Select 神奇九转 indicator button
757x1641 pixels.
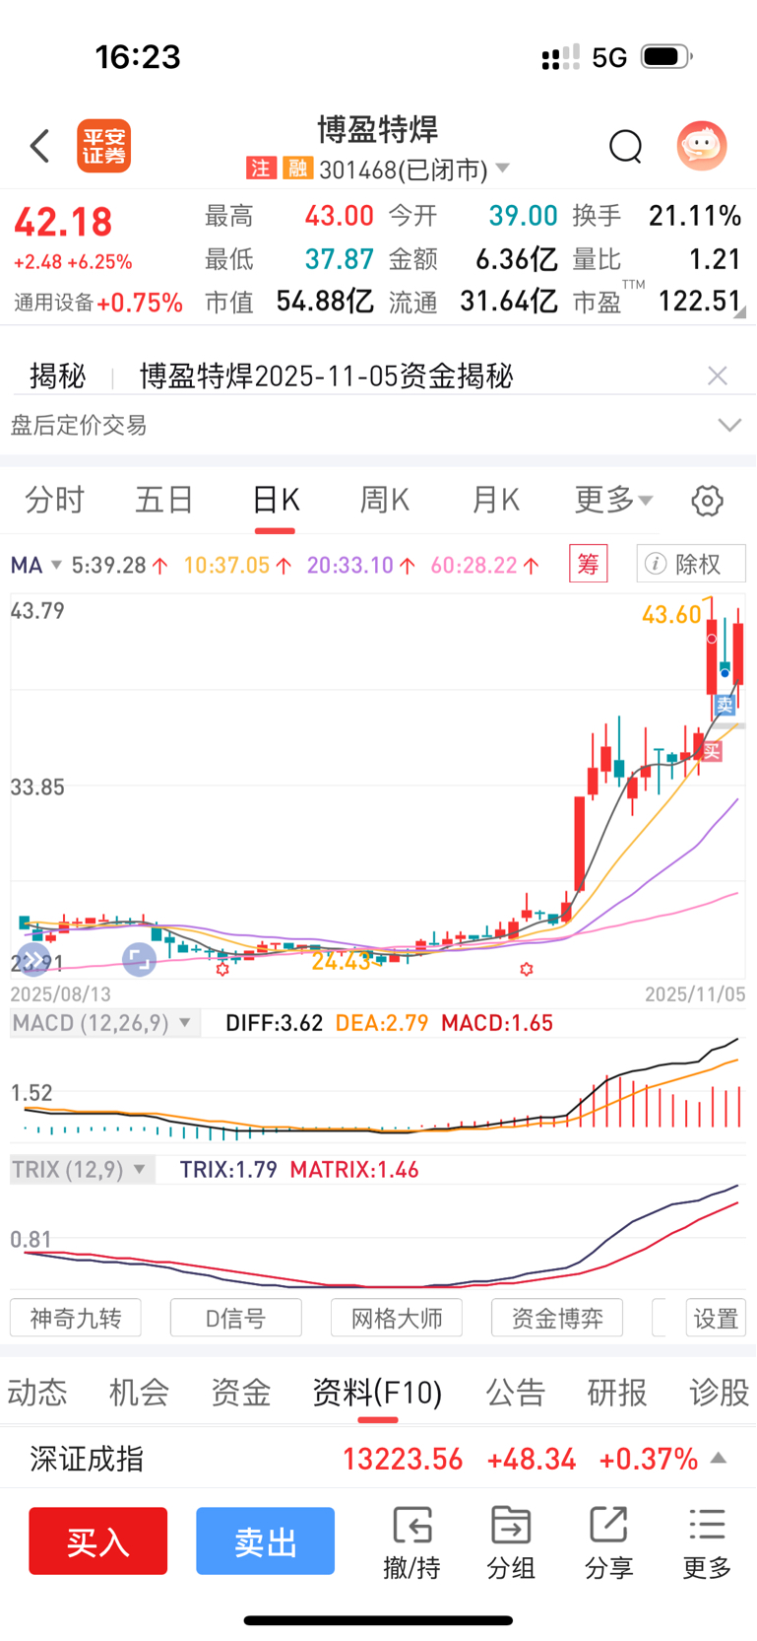[x=76, y=1318]
